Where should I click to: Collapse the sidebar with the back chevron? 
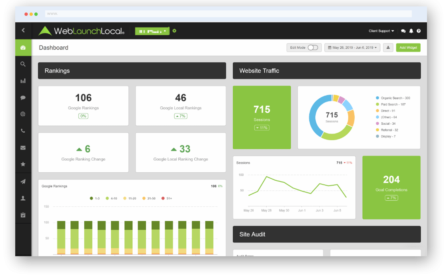click(23, 30)
